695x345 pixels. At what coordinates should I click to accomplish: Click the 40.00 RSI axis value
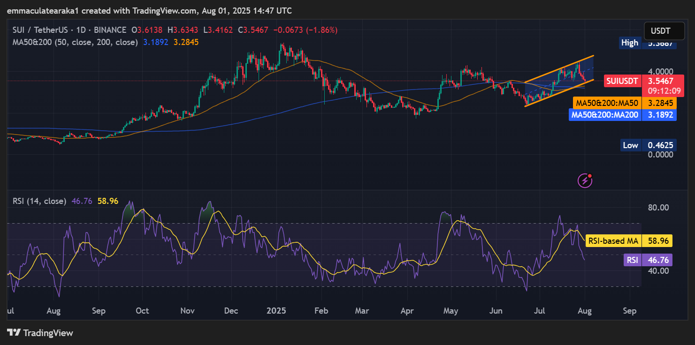[658, 270]
